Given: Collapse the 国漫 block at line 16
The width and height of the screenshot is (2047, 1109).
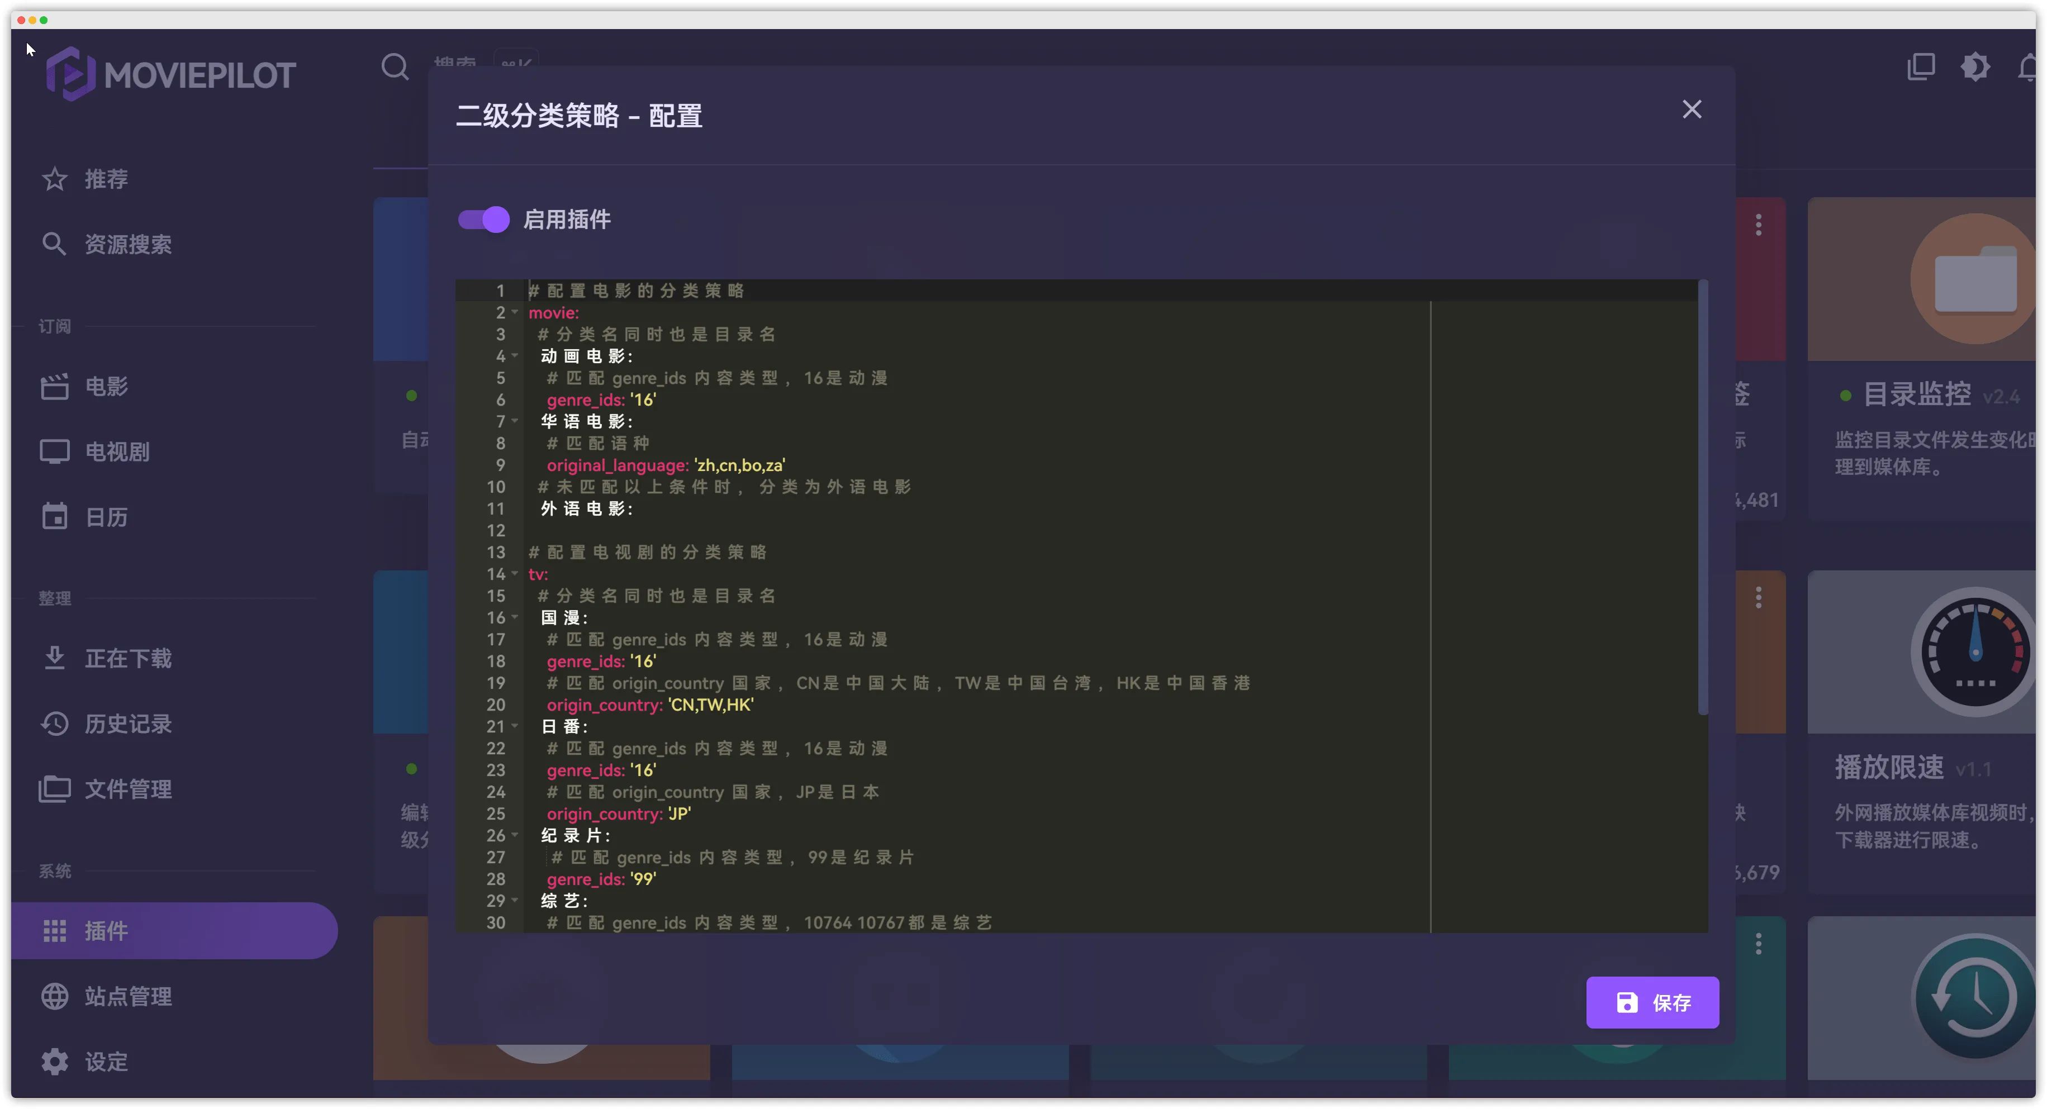Looking at the screenshot, I should pos(515,617).
